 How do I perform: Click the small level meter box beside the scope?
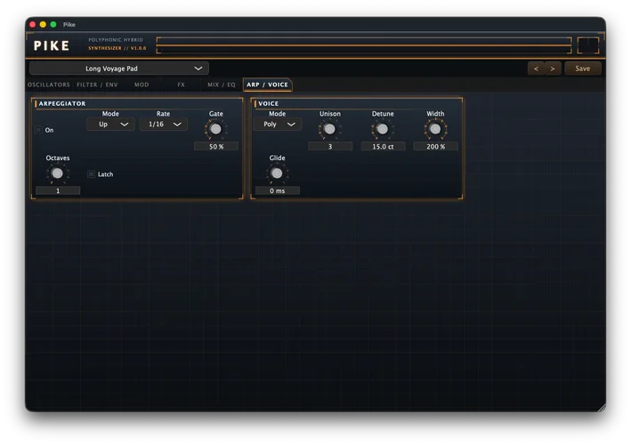point(588,45)
